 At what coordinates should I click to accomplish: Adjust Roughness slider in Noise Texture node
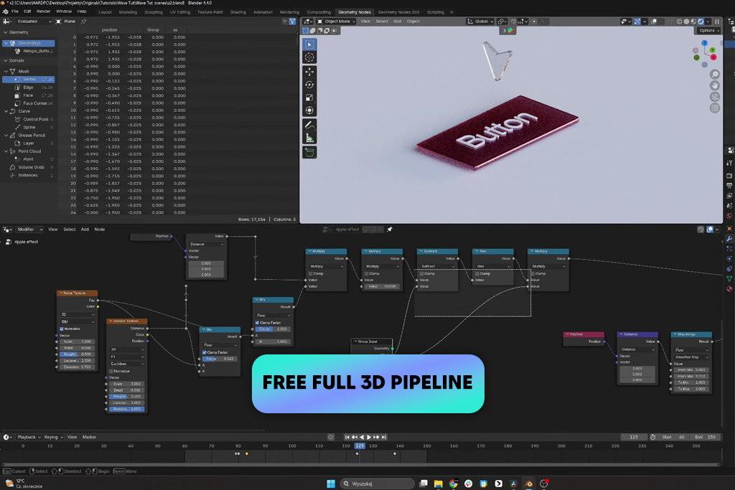(77, 354)
